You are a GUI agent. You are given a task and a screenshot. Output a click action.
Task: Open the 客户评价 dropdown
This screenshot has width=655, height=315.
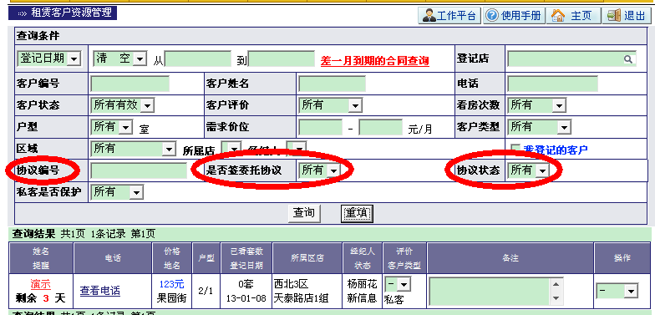330,105
